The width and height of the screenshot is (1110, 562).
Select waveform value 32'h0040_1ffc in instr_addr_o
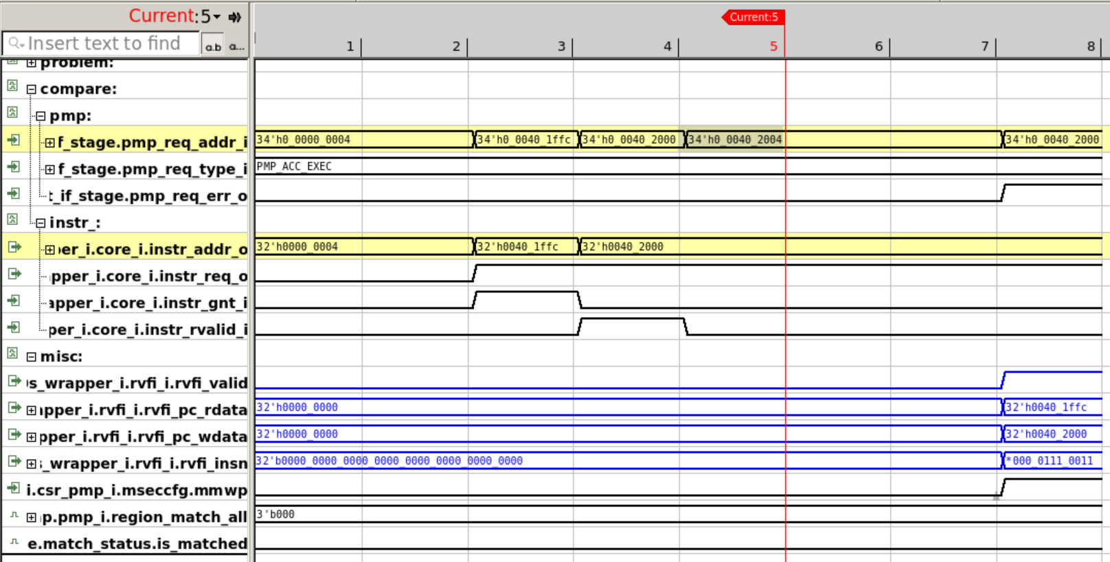pyautogui.click(x=518, y=247)
